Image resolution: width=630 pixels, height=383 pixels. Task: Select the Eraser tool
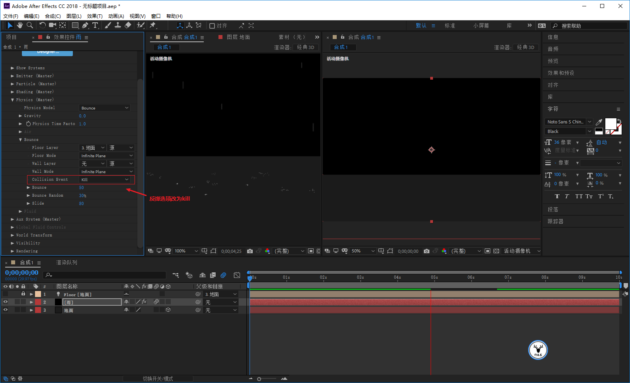coord(128,25)
